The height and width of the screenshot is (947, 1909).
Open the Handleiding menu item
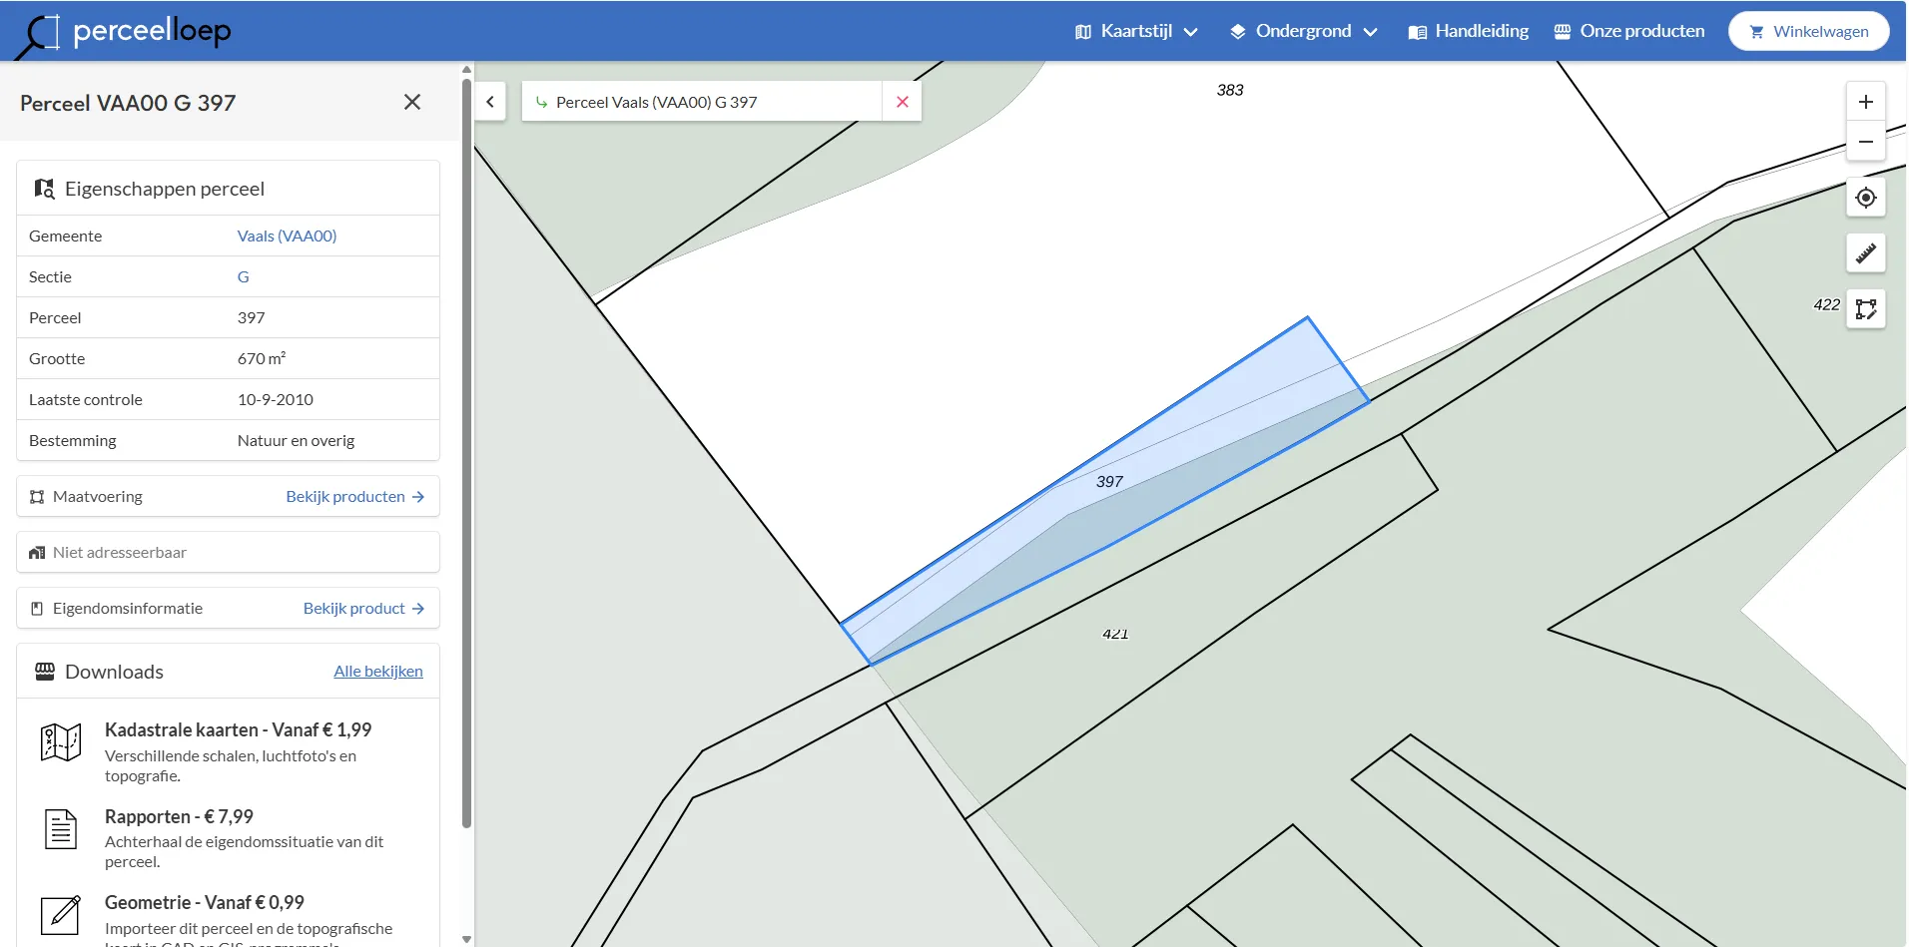pyautogui.click(x=1469, y=31)
